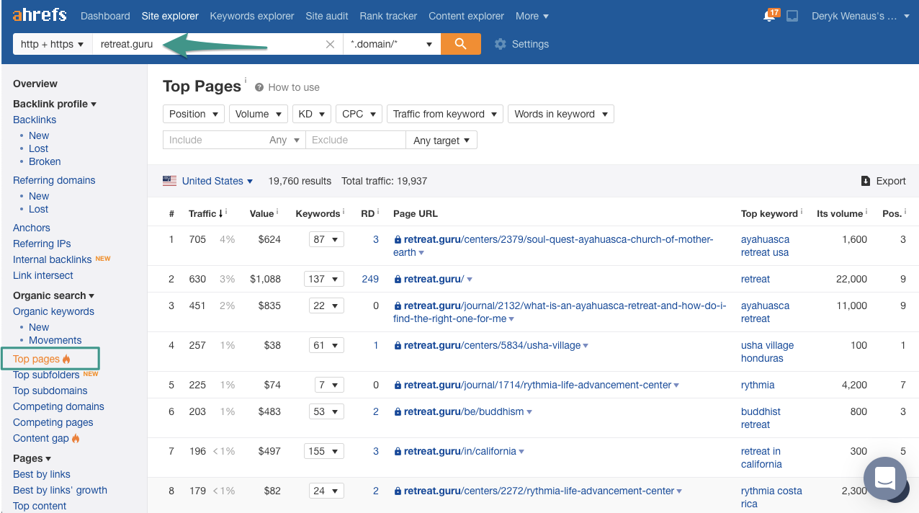Expand keywords dropdown showing 137
The image size is (919, 513).
tap(324, 279)
